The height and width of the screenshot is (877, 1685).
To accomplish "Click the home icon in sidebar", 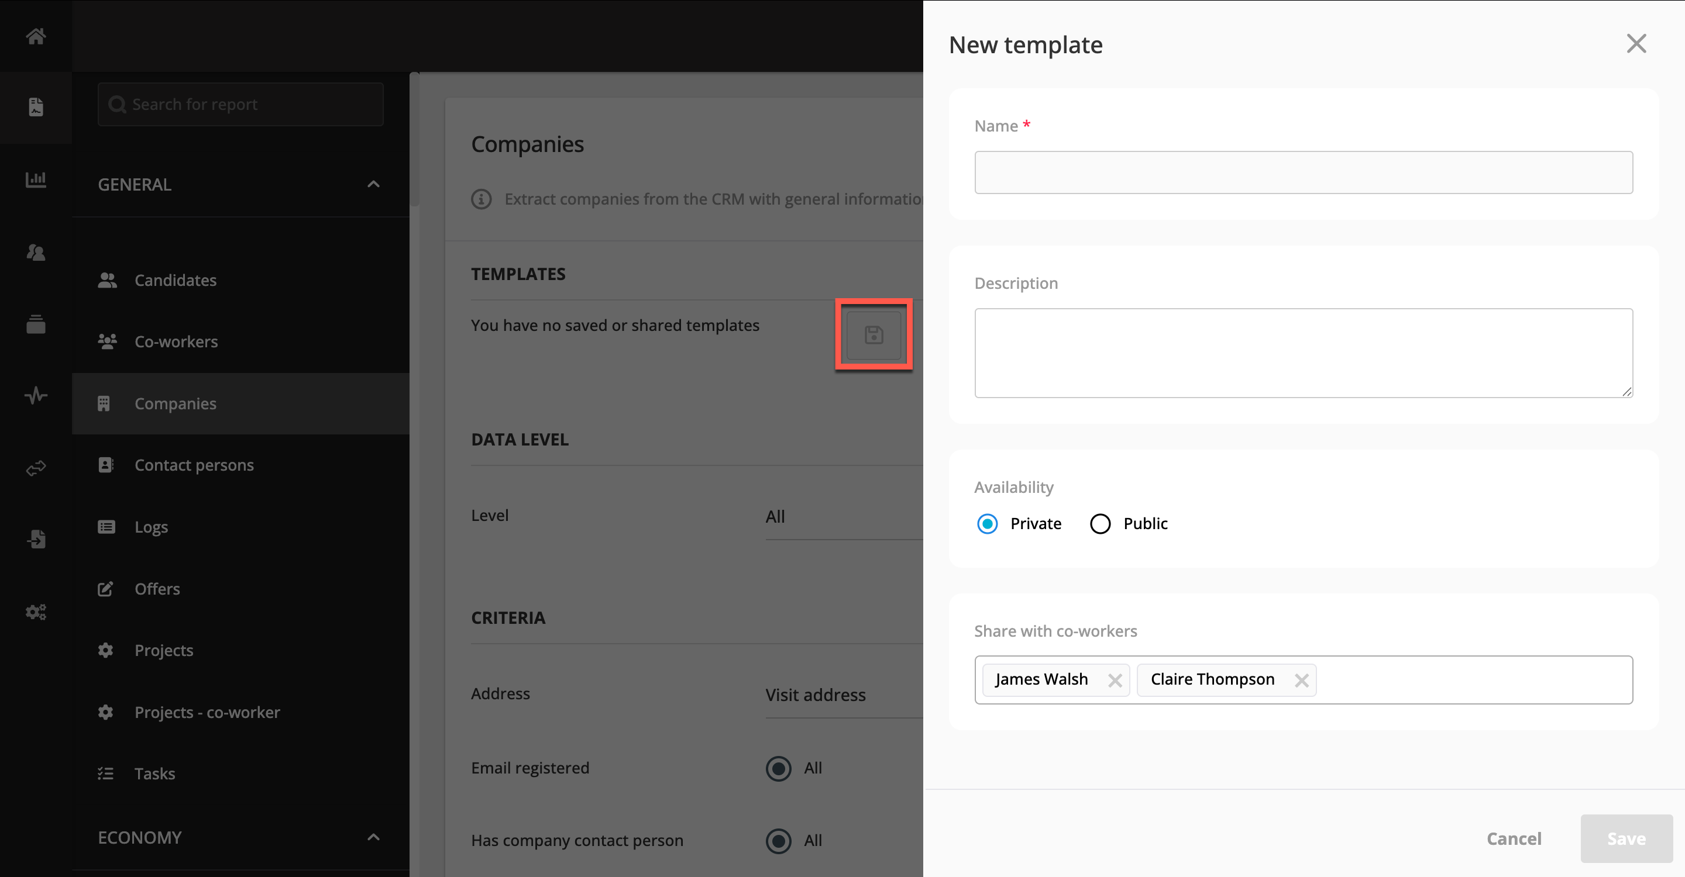I will pos(36,36).
